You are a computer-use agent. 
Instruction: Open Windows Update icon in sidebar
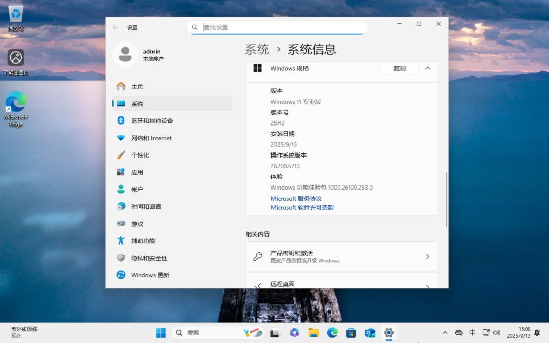[x=121, y=275]
